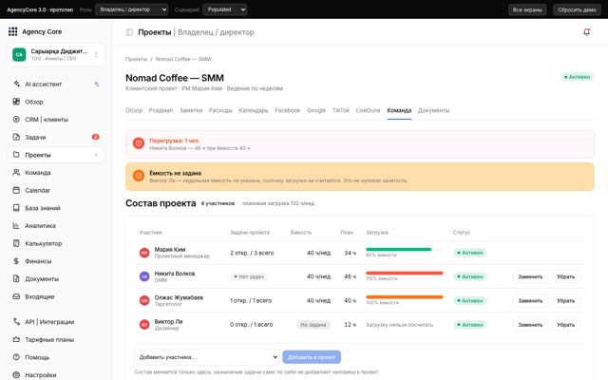This screenshot has width=608, height=380.
Task: Switch to the Google tab
Action: coord(316,110)
